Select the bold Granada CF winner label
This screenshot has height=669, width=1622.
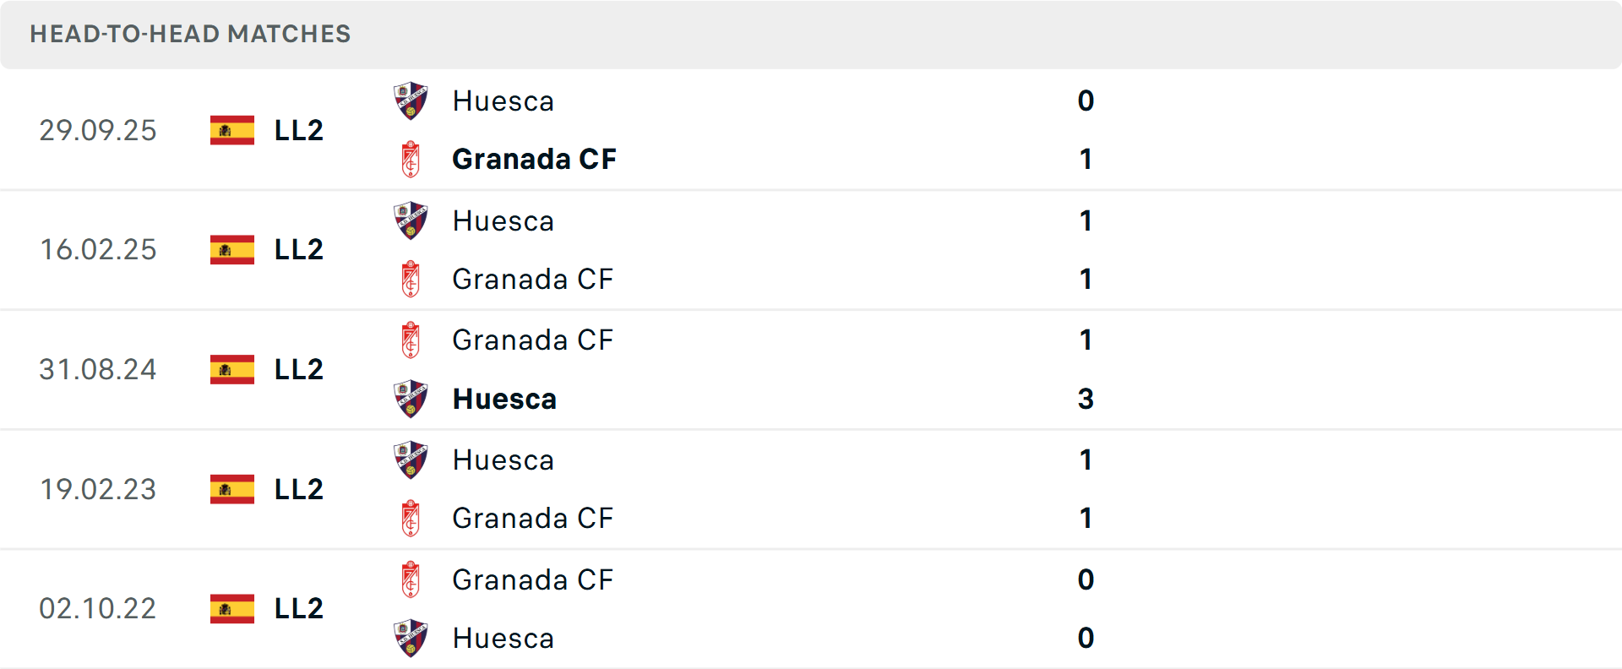click(535, 159)
